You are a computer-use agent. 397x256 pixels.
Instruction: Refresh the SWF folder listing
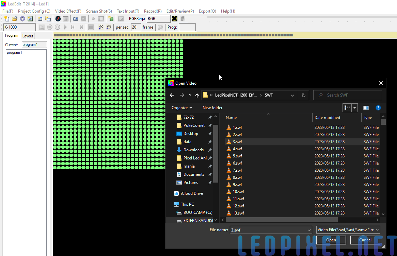[x=304, y=95]
